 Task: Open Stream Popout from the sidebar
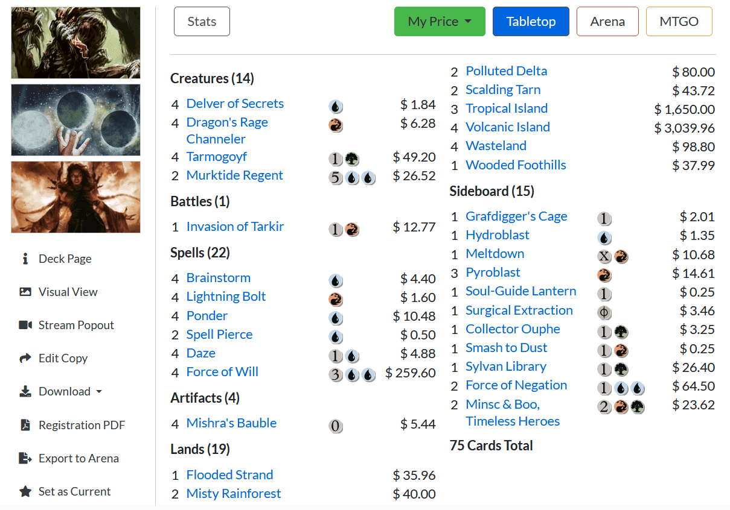76,325
